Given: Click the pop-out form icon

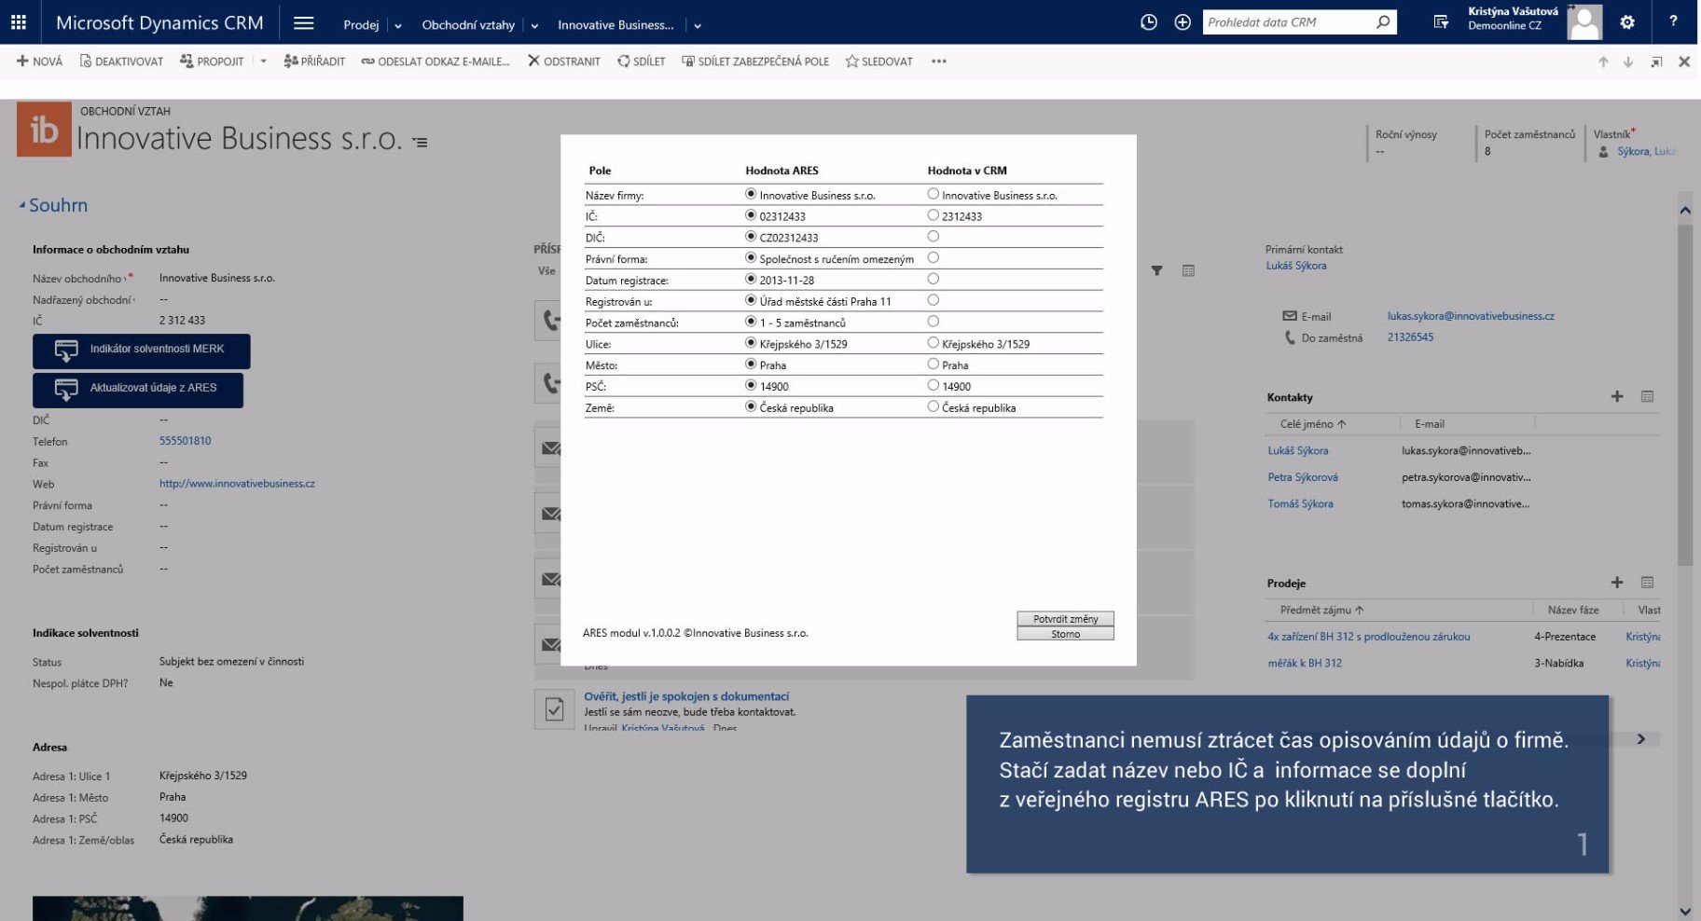Looking at the screenshot, I should 1656,62.
